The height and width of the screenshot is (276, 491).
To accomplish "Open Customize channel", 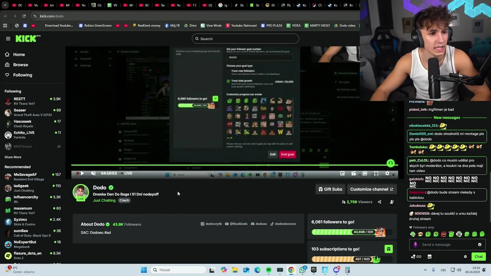I will [371, 189].
